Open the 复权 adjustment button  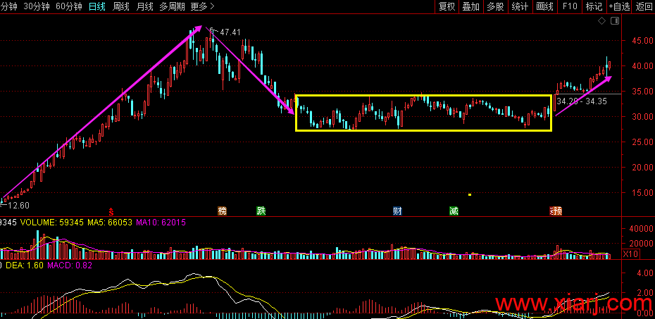(447, 6)
